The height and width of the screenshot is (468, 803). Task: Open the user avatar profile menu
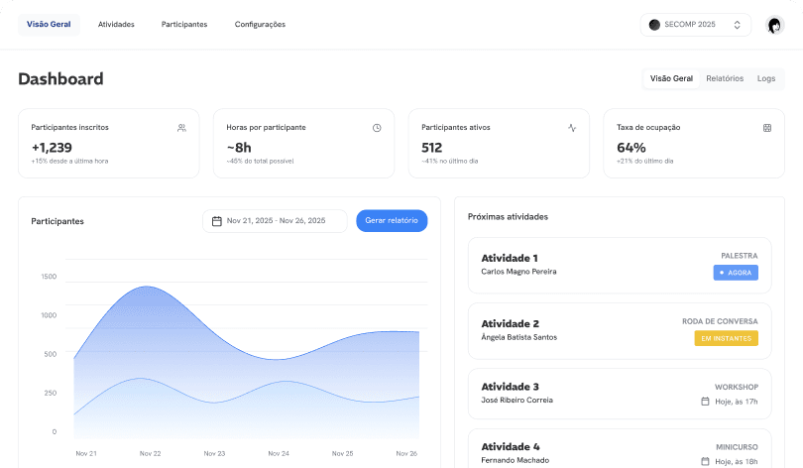coord(775,25)
